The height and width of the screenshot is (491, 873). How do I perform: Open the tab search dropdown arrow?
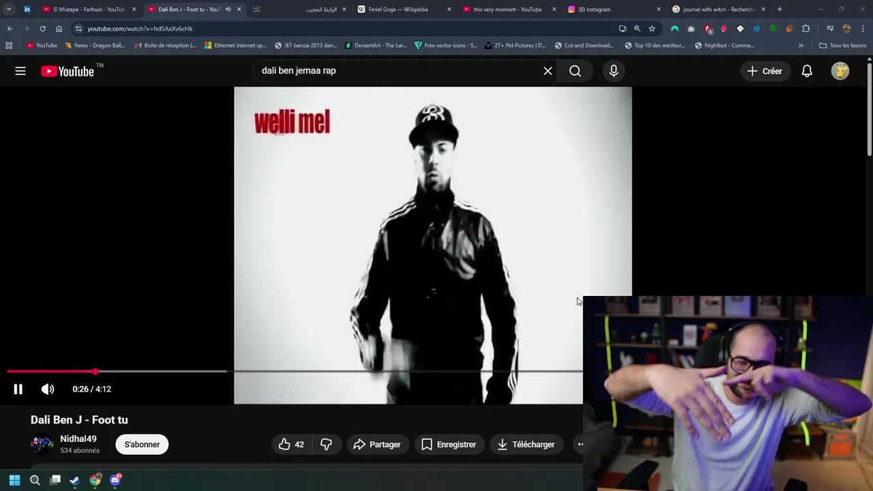(x=9, y=10)
